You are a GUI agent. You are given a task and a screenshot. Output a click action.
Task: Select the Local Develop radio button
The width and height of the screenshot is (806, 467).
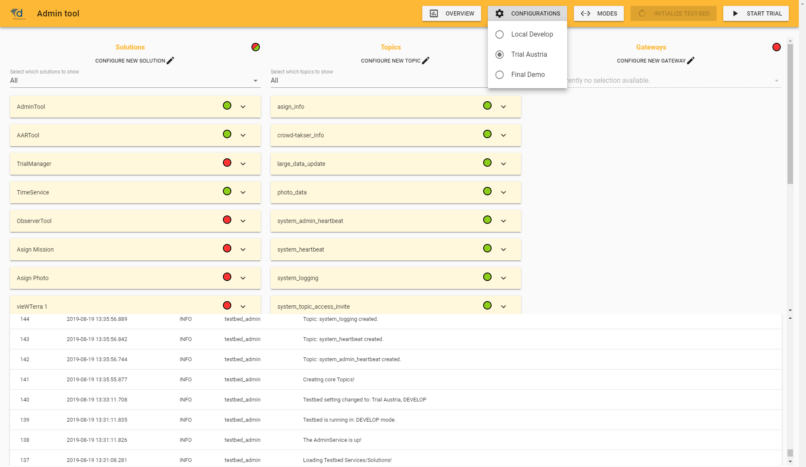500,34
